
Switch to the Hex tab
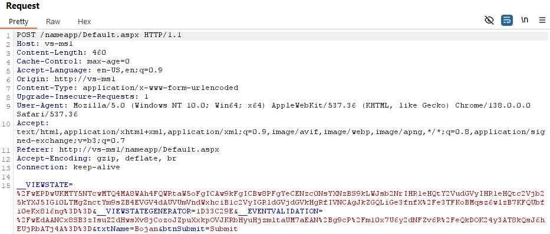(x=84, y=21)
